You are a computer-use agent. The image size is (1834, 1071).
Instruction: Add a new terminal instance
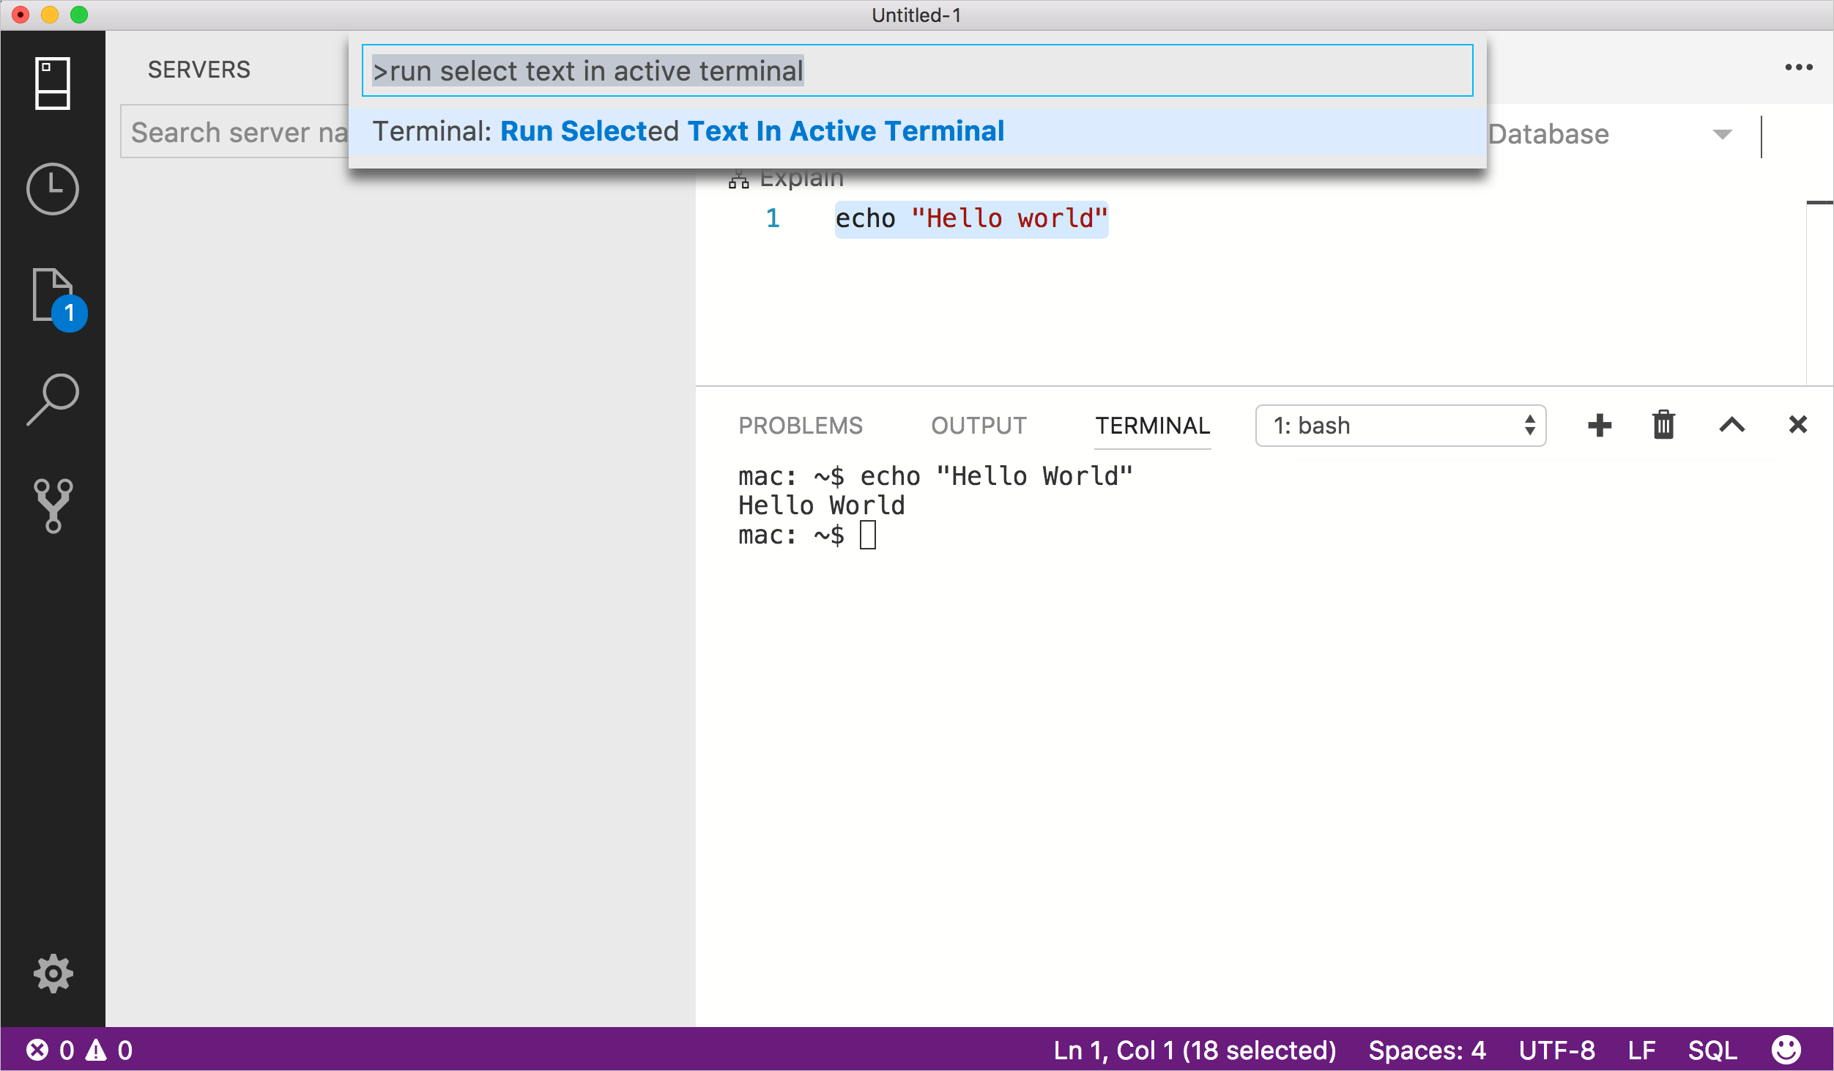(1600, 425)
